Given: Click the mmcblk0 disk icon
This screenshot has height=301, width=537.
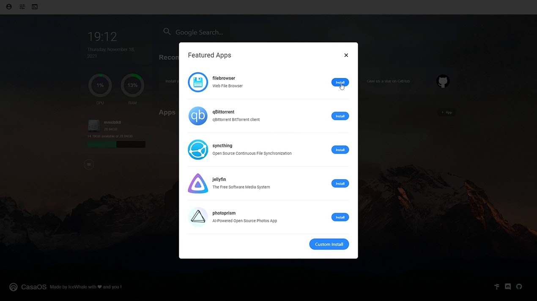Looking at the screenshot, I should [93, 126].
